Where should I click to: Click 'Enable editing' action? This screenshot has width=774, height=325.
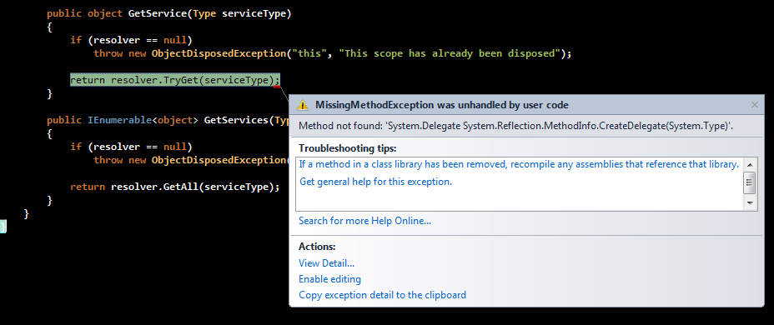pos(329,279)
